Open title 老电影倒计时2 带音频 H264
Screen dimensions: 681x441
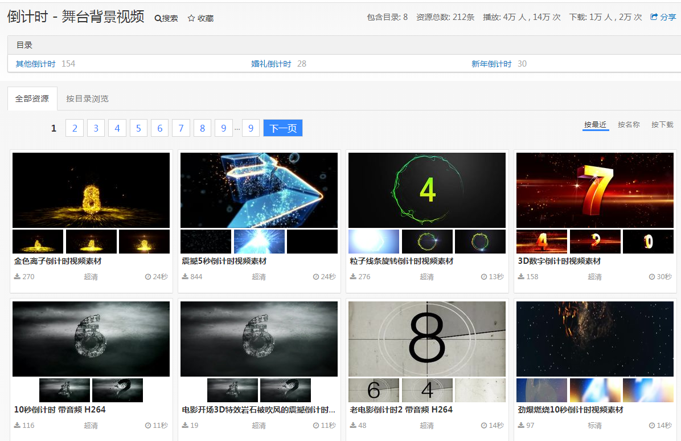pyautogui.click(x=401, y=410)
